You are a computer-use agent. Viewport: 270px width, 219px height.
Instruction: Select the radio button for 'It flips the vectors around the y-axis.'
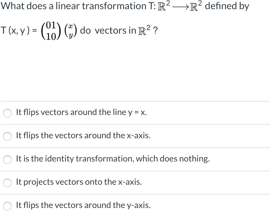point(7,206)
